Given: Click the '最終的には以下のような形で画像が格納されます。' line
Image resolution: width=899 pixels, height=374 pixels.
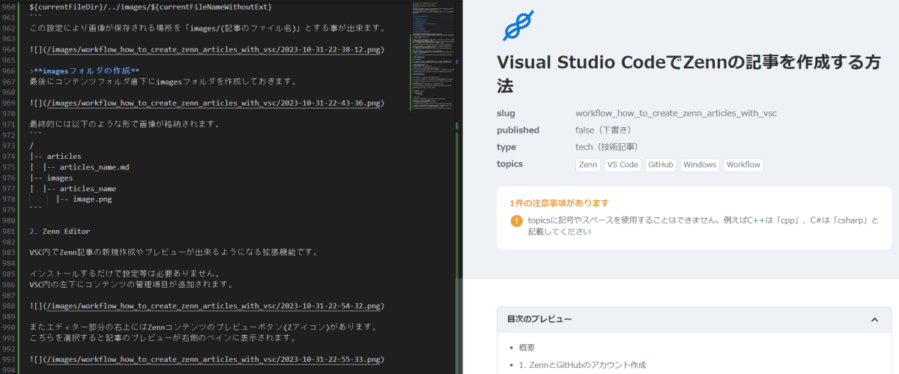Looking at the screenshot, I should pos(124,124).
